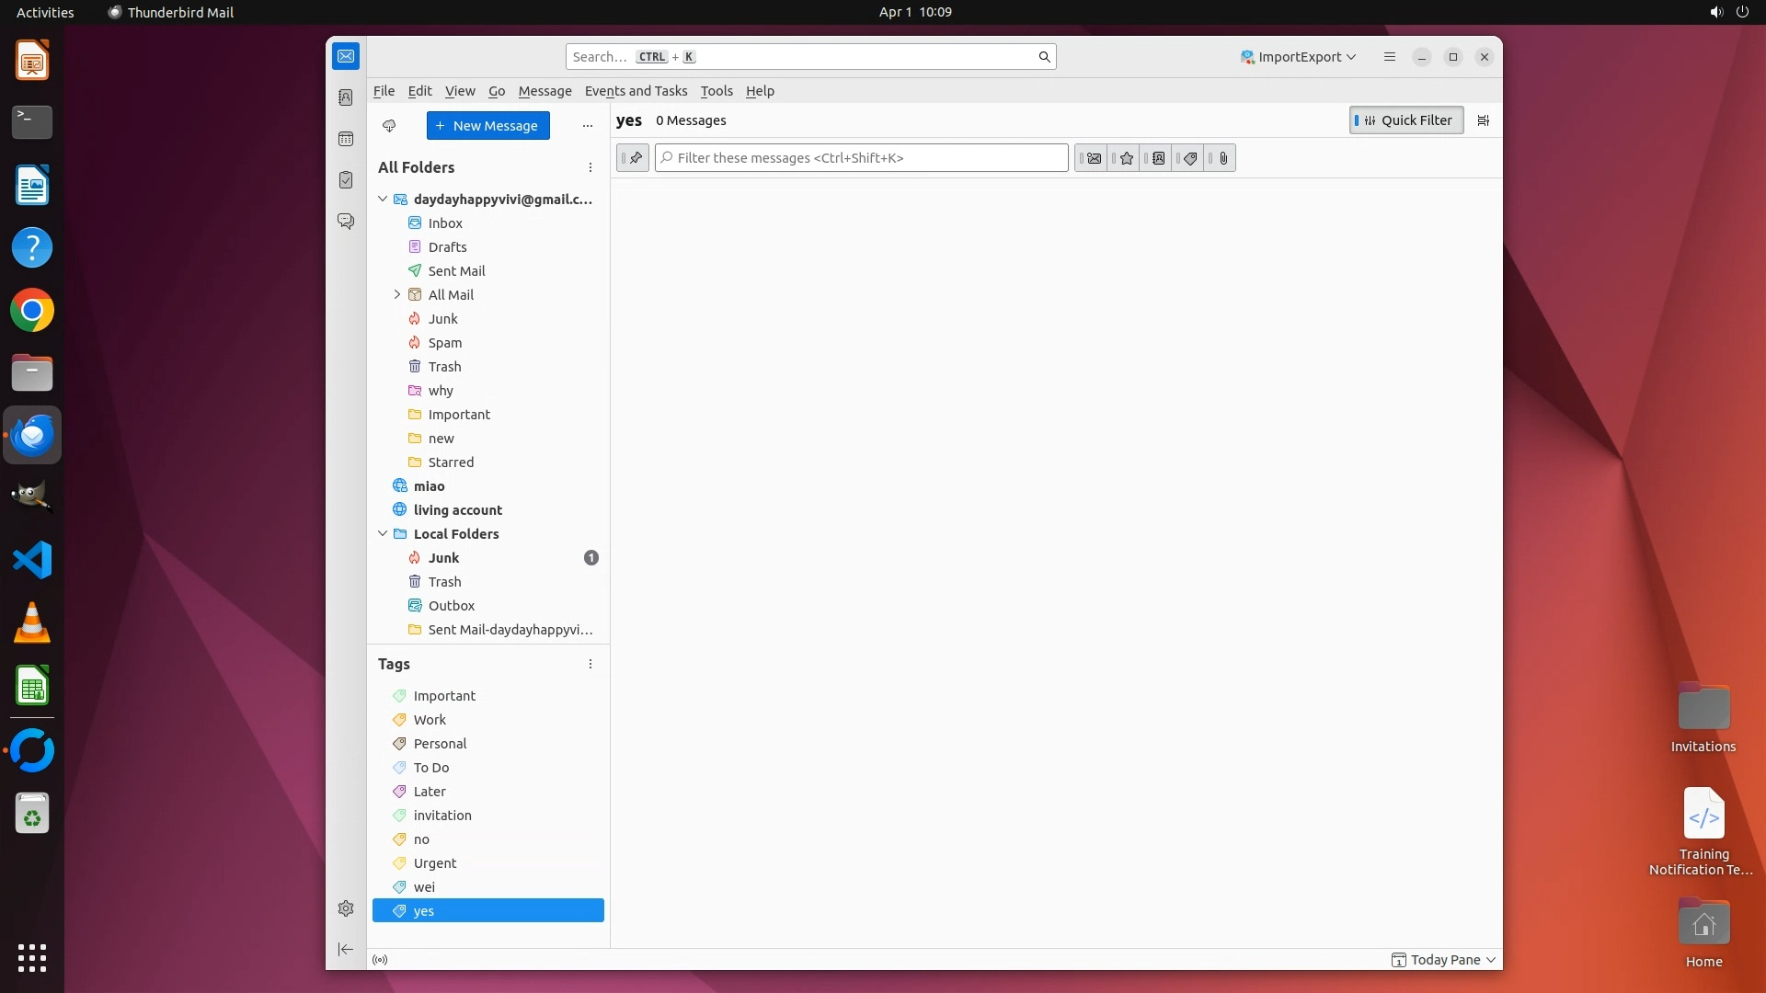Toggle the unread messages filter
The width and height of the screenshot is (1766, 993).
coord(1093,158)
